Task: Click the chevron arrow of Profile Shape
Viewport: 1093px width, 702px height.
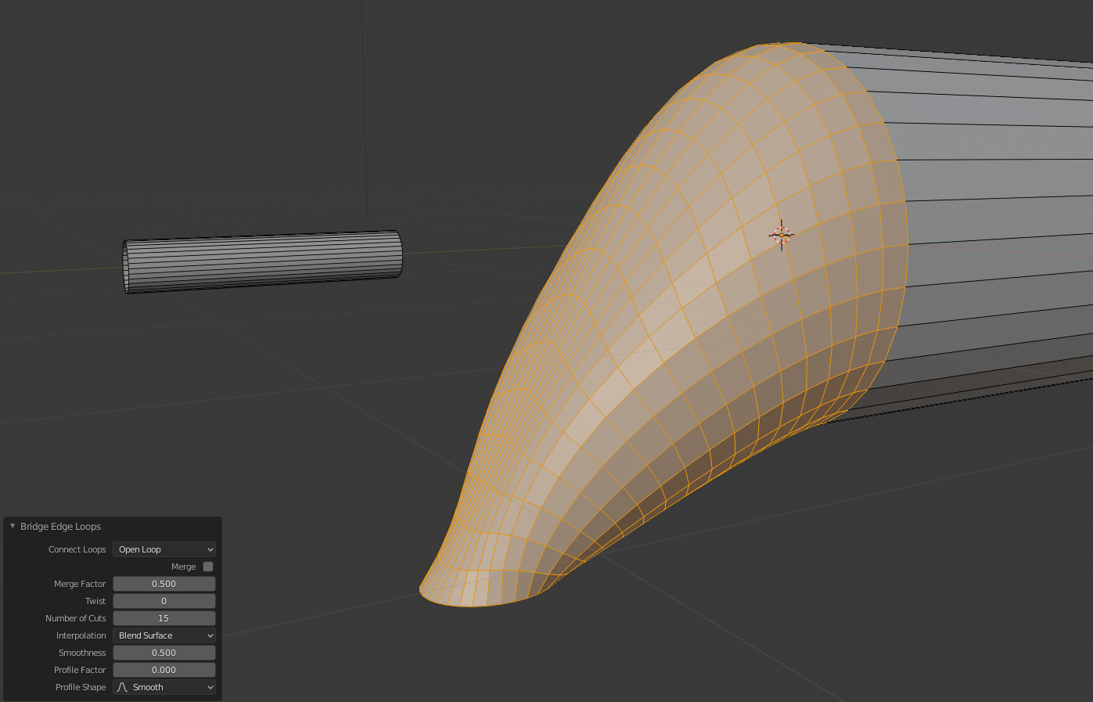Action: 210,687
